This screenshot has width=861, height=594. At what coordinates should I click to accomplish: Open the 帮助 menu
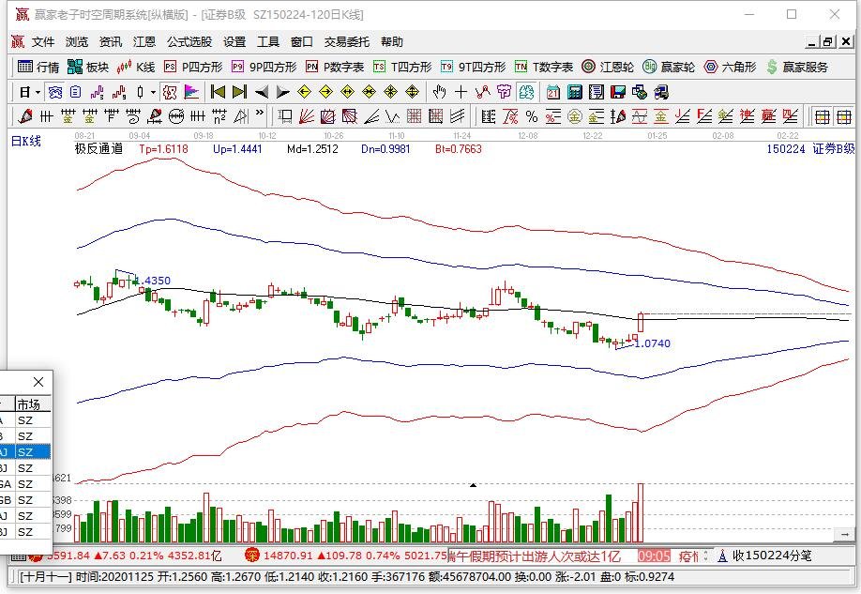click(391, 42)
